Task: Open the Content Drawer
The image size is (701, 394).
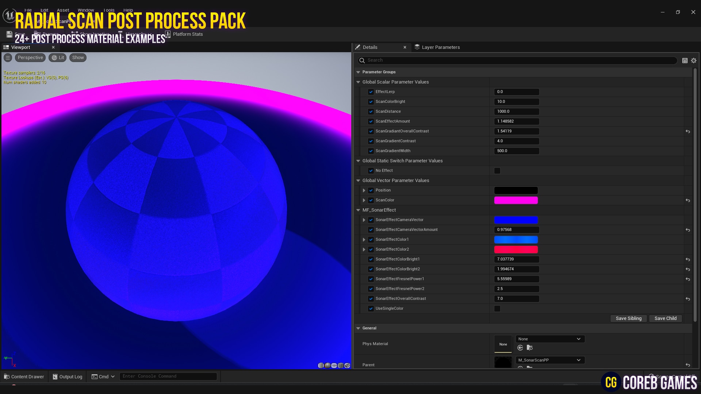Action: tap(24, 376)
